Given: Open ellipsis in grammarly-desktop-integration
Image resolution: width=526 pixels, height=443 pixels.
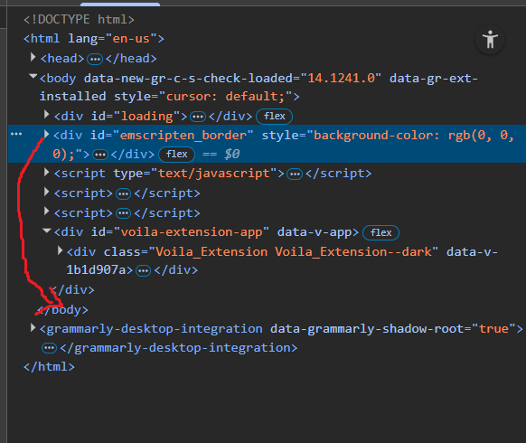Looking at the screenshot, I should pyautogui.click(x=50, y=348).
